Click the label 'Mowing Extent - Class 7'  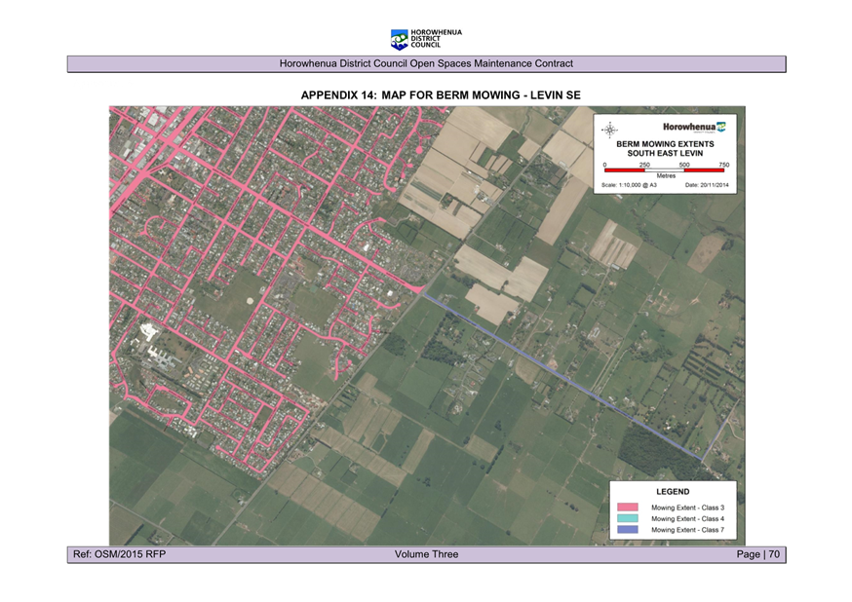click(x=687, y=530)
